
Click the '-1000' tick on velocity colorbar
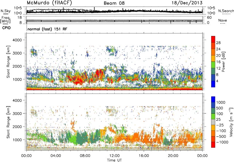222,142
